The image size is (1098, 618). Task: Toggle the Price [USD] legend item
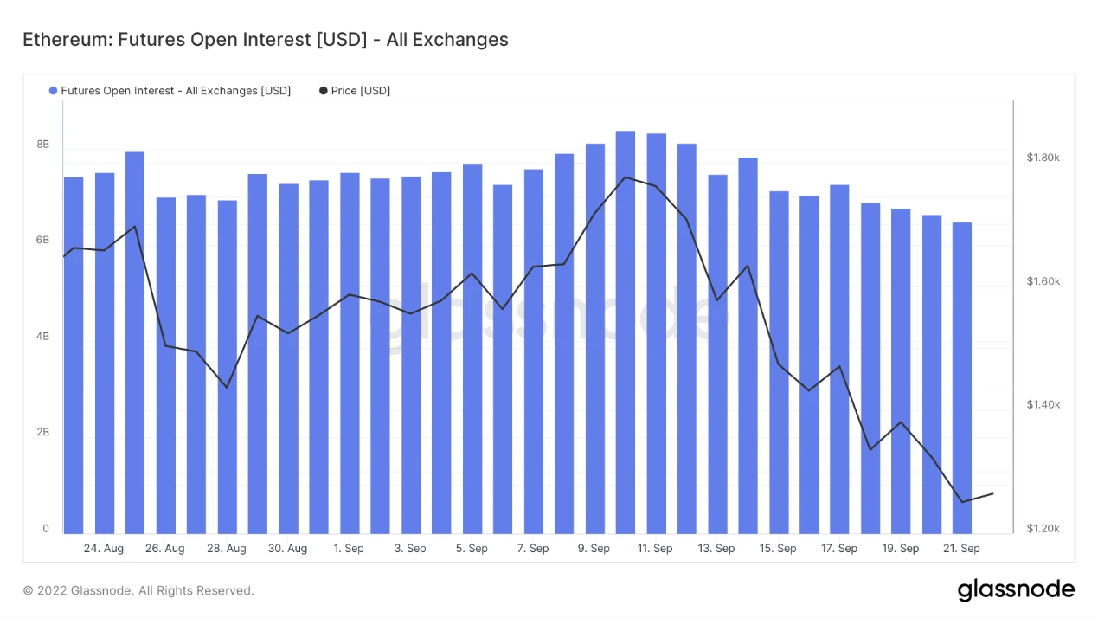[360, 91]
